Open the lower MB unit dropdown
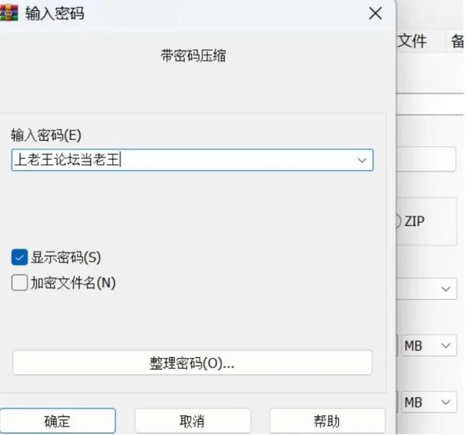472x435 pixels. coord(429,402)
